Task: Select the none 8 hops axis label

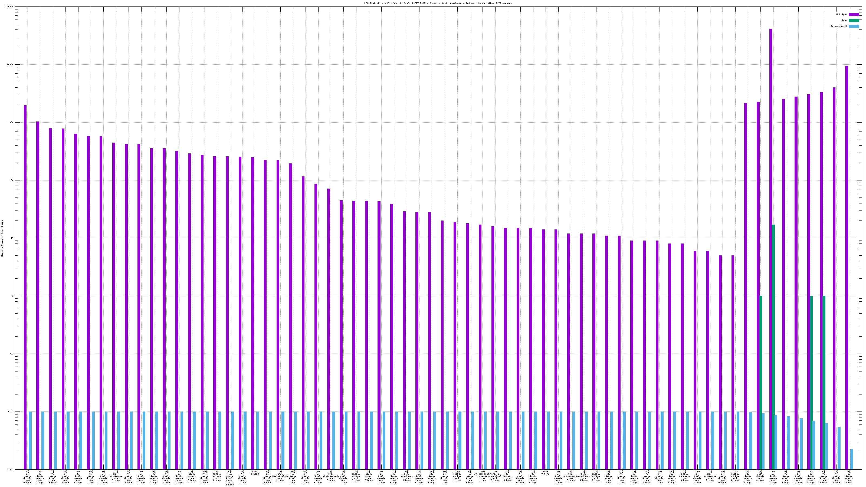Action: click(255, 473)
